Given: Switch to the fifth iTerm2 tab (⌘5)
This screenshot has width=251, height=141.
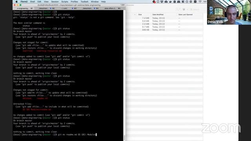Looking at the screenshot, I should tap(111, 8).
